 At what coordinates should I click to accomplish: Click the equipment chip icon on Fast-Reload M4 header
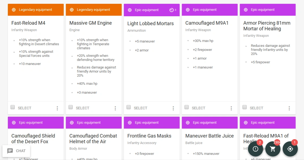(14, 10)
